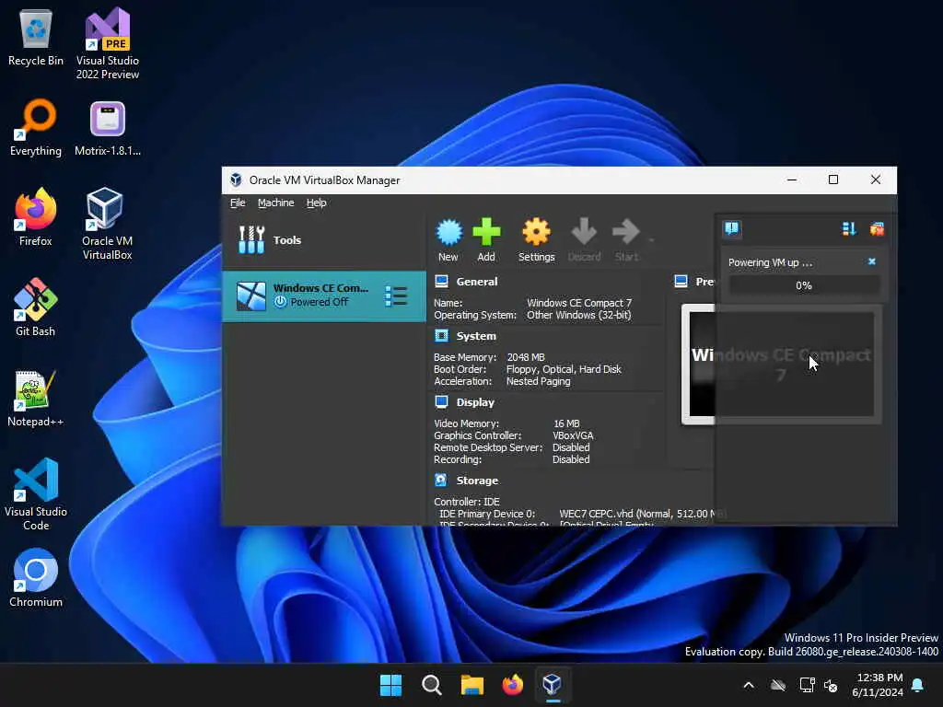The height and width of the screenshot is (707, 943).
Task: Click the VBoxVGA graphics controller value
Action: [x=573, y=435]
